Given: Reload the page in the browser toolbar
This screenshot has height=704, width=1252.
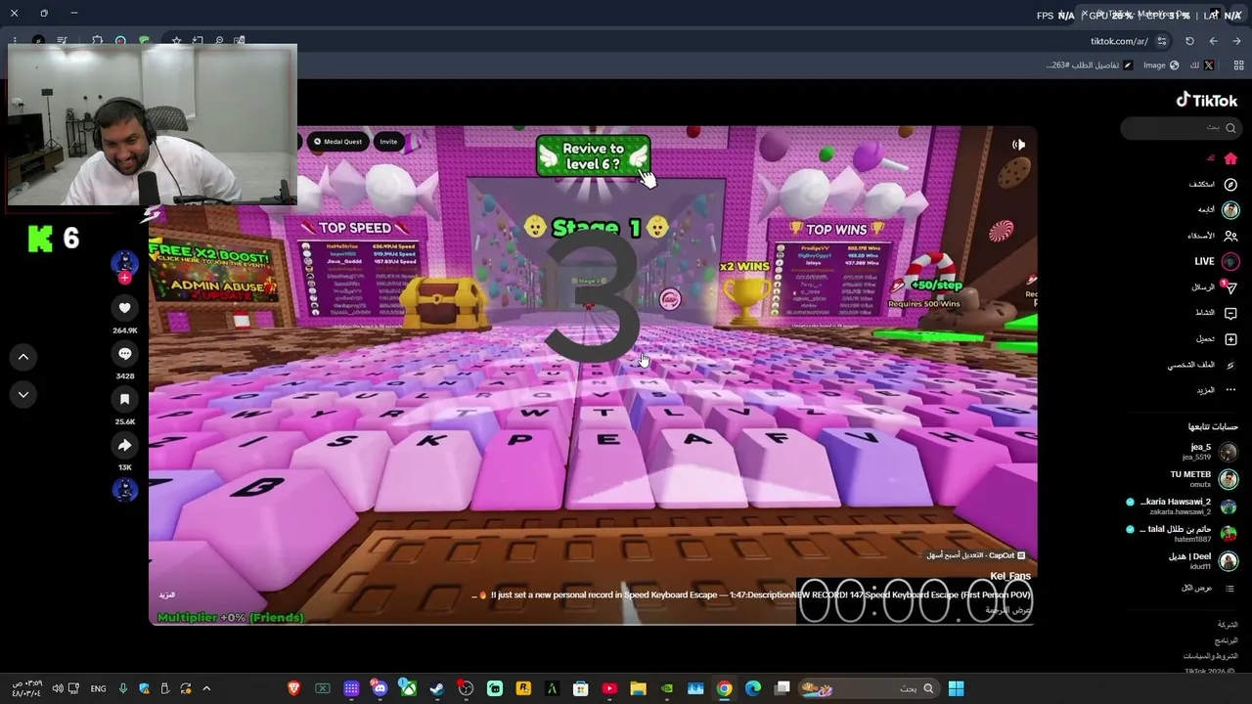Looking at the screenshot, I should [1189, 41].
